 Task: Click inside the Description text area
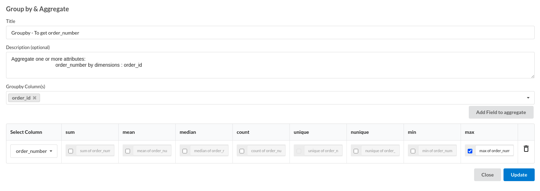270,65
